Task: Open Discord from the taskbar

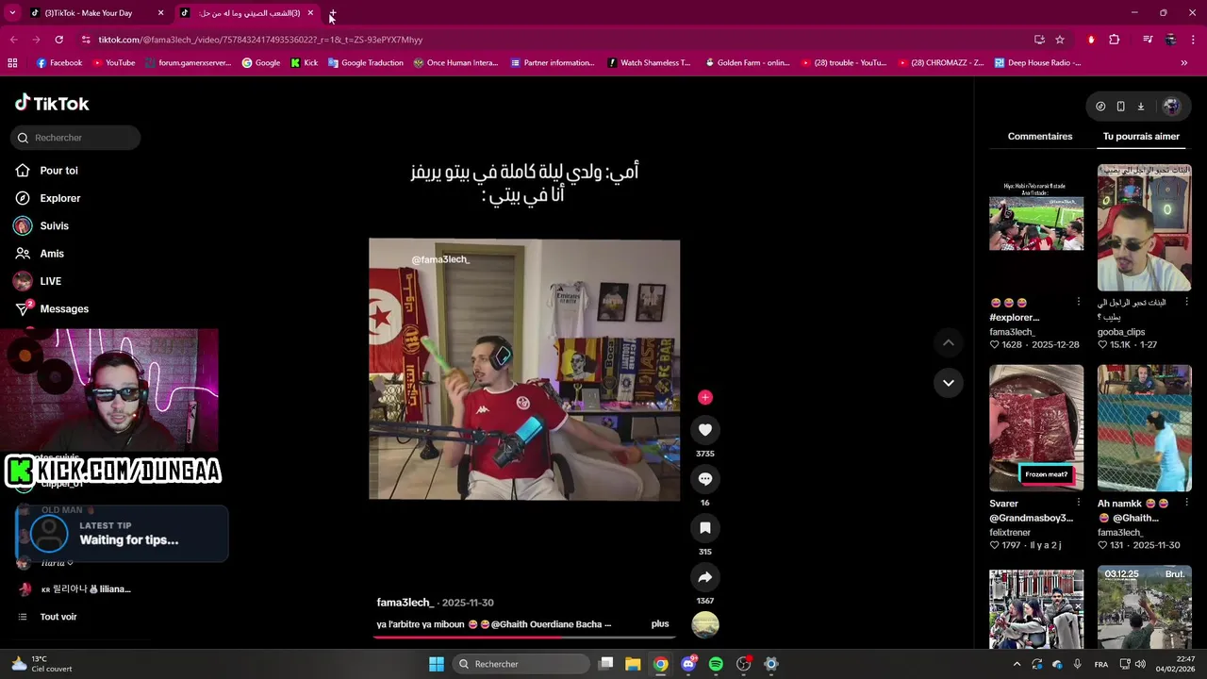Action: (688, 664)
